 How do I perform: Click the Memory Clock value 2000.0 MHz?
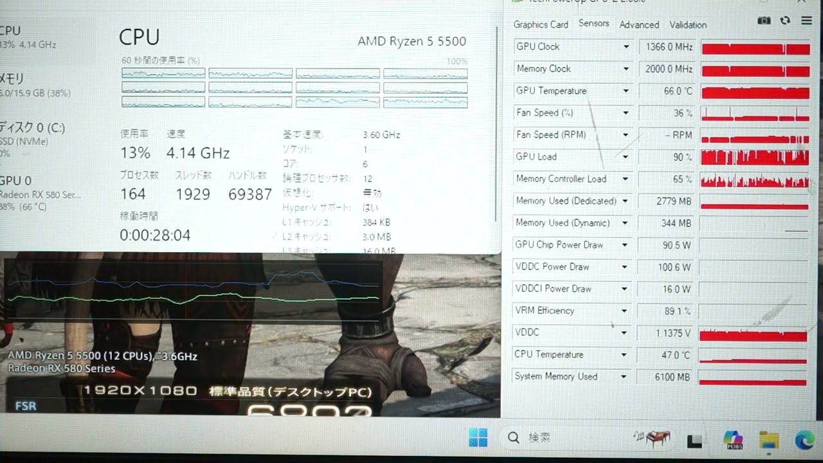pyautogui.click(x=667, y=69)
